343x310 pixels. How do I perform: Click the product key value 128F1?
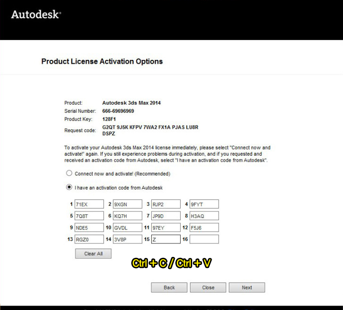point(109,119)
